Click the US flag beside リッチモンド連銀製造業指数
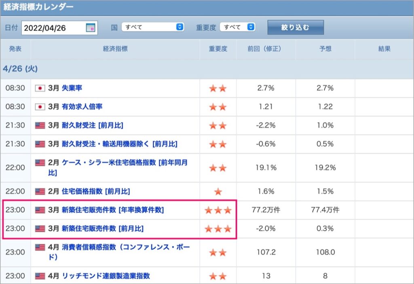Viewport: 414px width, 284px height. [40, 276]
